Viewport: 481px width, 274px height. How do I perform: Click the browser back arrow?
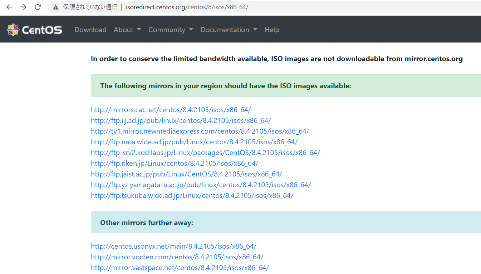click(9, 7)
